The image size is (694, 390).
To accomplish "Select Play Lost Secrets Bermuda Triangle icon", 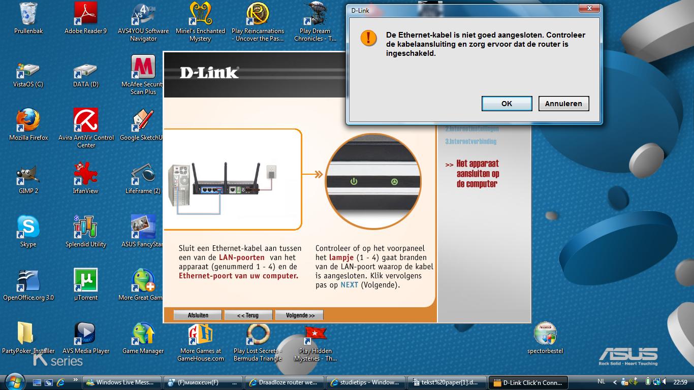I will tap(258, 342).
